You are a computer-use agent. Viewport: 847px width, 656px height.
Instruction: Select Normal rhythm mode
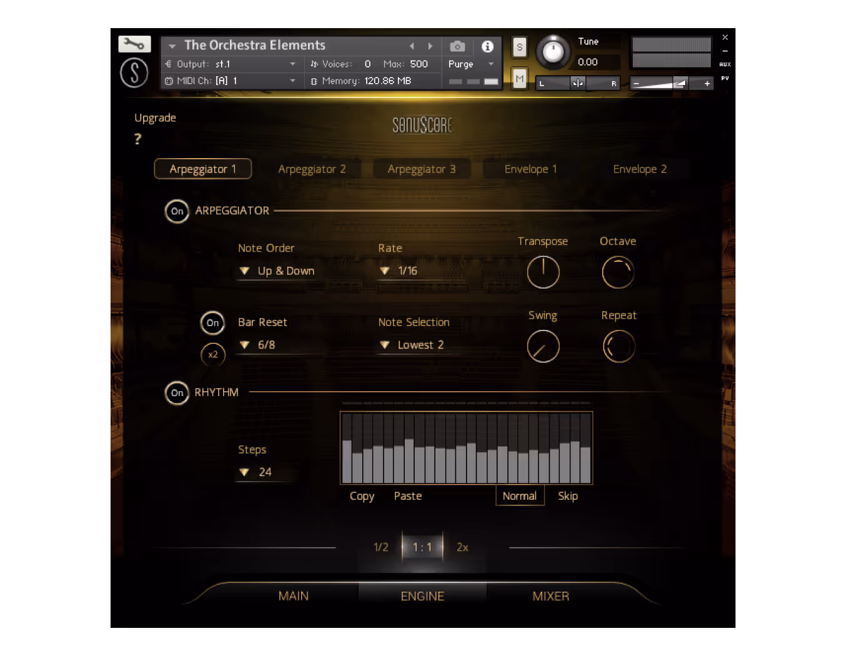coord(520,496)
